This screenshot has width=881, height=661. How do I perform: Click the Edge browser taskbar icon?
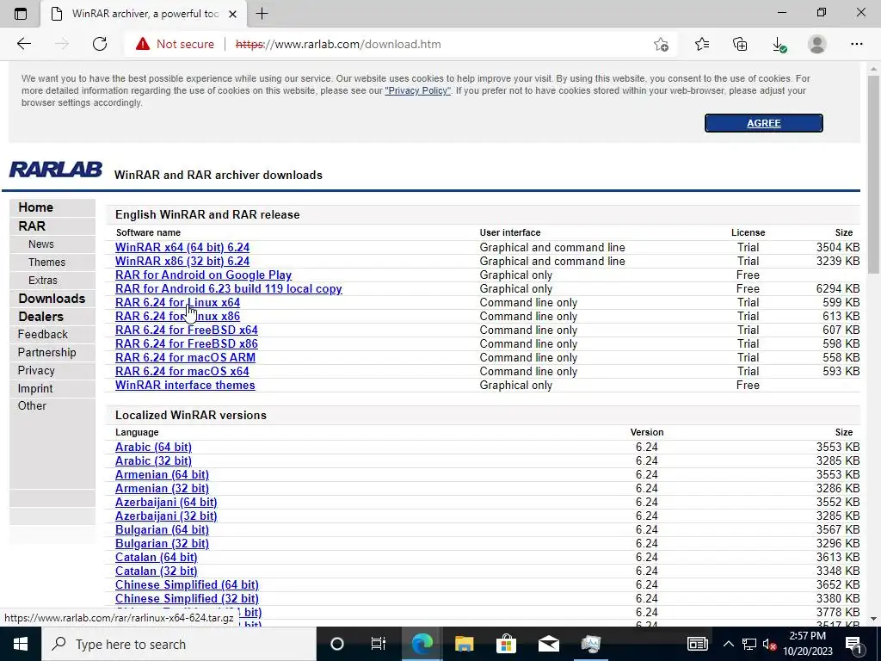pos(422,644)
